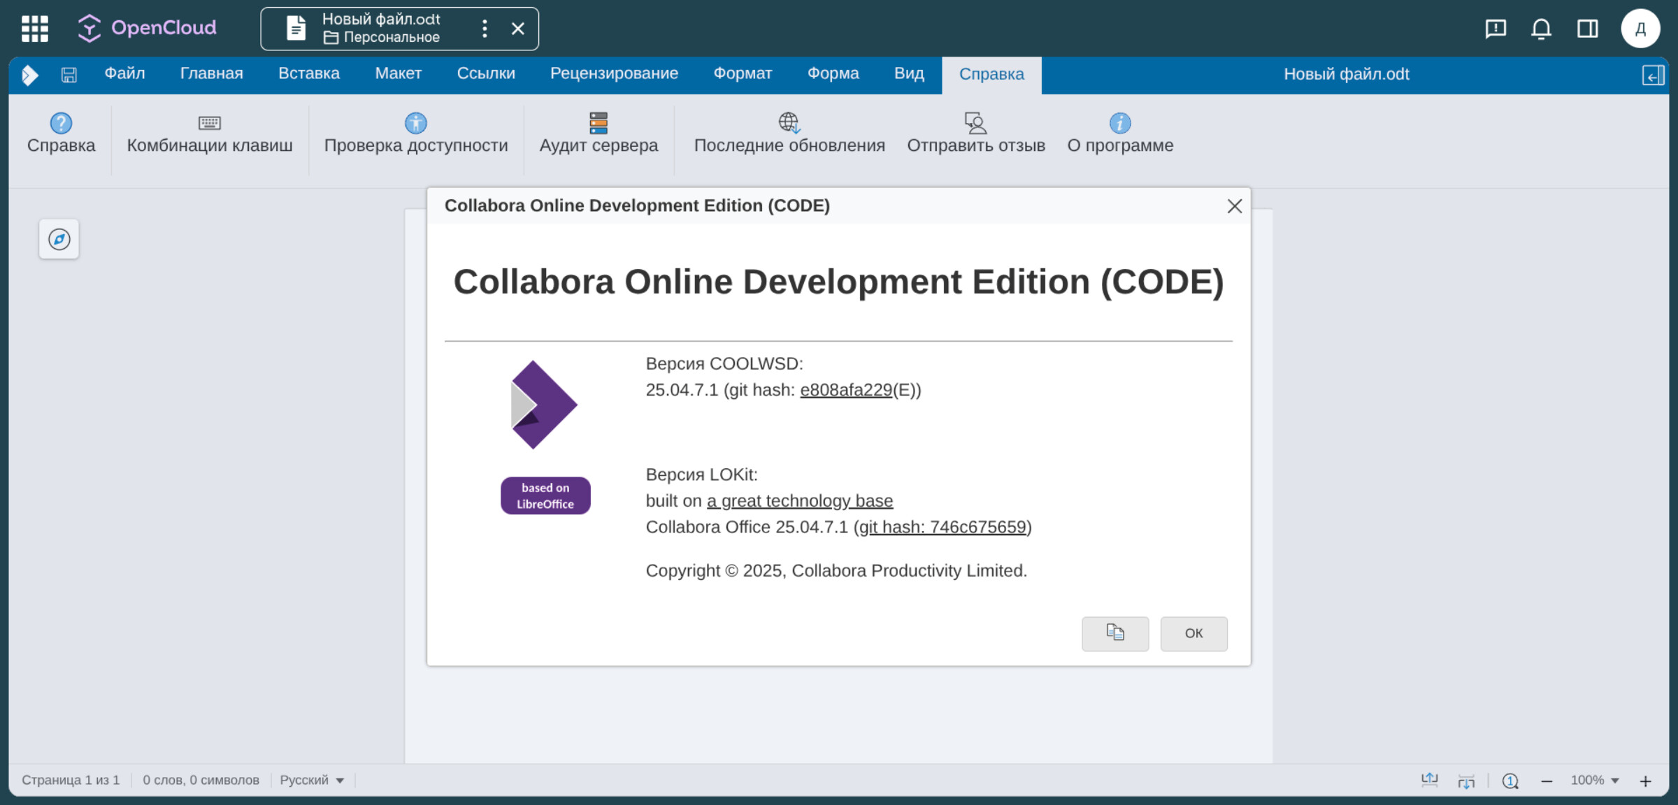Open the keyboard shortcuts icon
The image size is (1678, 805).
(209, 123)
